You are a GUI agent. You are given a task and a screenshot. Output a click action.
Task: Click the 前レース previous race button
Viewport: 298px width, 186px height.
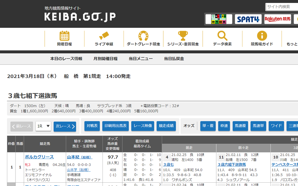click(22, 126)
